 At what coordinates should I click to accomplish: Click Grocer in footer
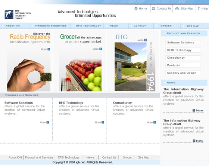tap(127, 157)
